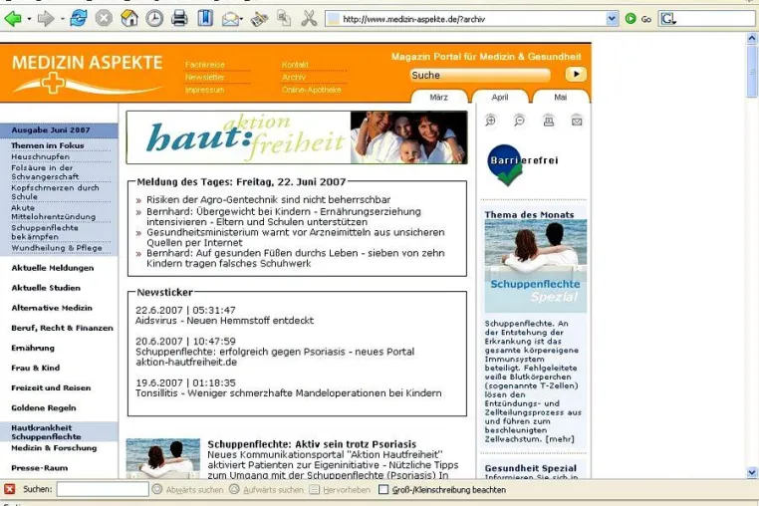Viewport: 759px width, 506px height.
Task: Open the Tonsillitis Mandeloperationen newsticker entry
Action: pos(289,392)
